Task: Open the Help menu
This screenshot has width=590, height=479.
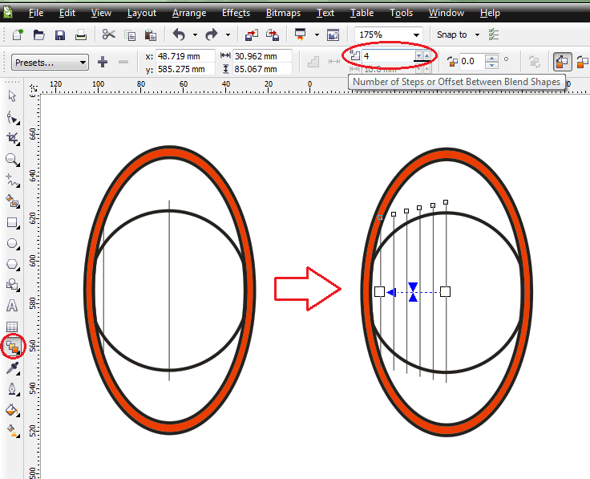Action: 490,13
